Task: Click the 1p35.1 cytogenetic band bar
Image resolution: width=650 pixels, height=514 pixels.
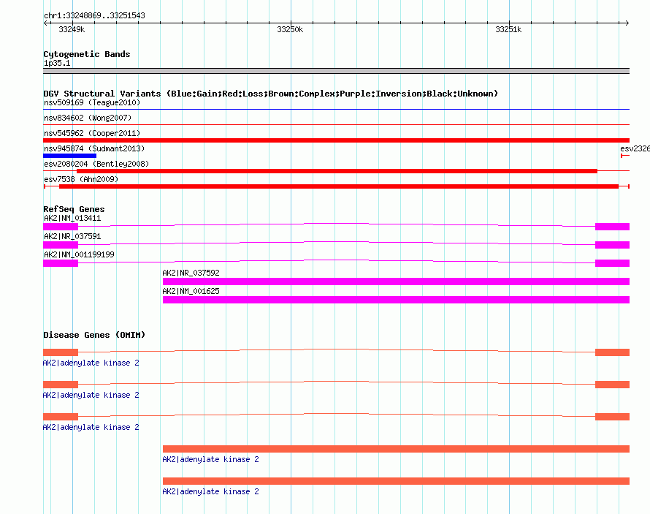Action: coord(336,71)
